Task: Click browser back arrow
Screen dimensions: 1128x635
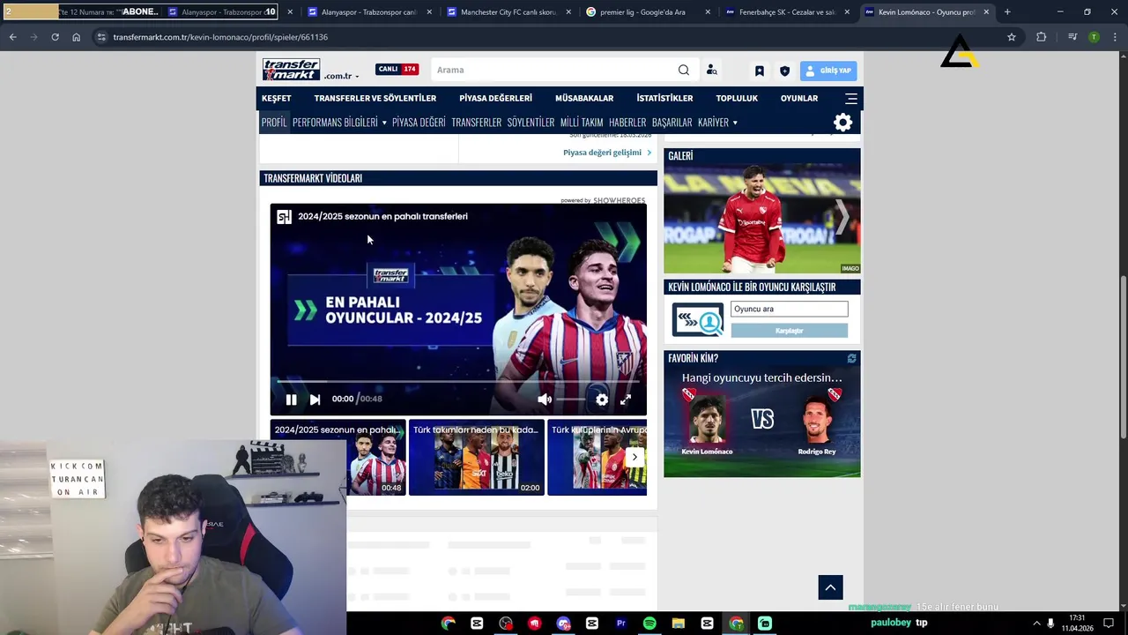Action: pyautogui.click(x=13, y=37)
